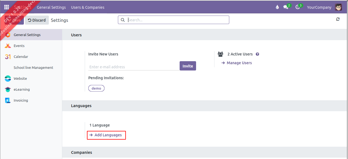
Task: Open the General Settings top menu
Action: (x=51, y=7)
